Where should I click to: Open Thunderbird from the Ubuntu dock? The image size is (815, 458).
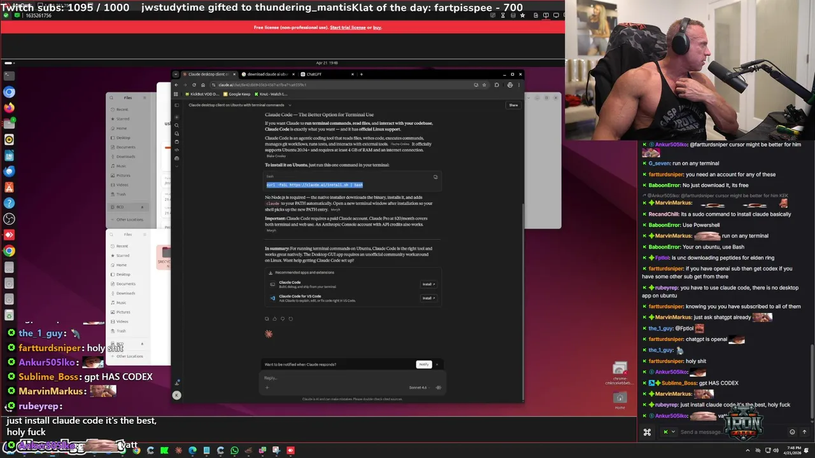coord(9,171)
